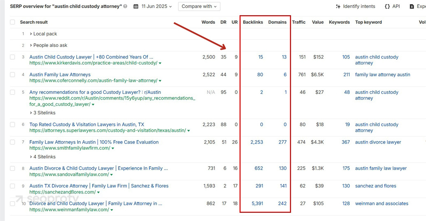426x221 pixels.
Task: Click the sandovalfamilylaw.com URL
Action: 69,174
